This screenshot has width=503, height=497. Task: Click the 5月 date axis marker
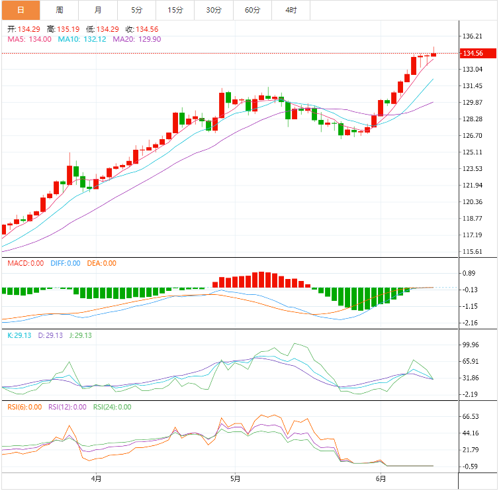tap(235, 478)
